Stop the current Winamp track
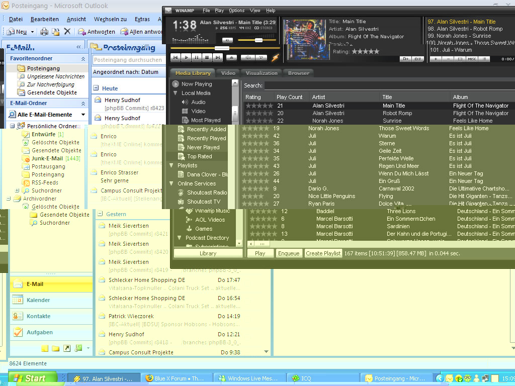This screenshot has width=515, height=386. tap(208, 58)
